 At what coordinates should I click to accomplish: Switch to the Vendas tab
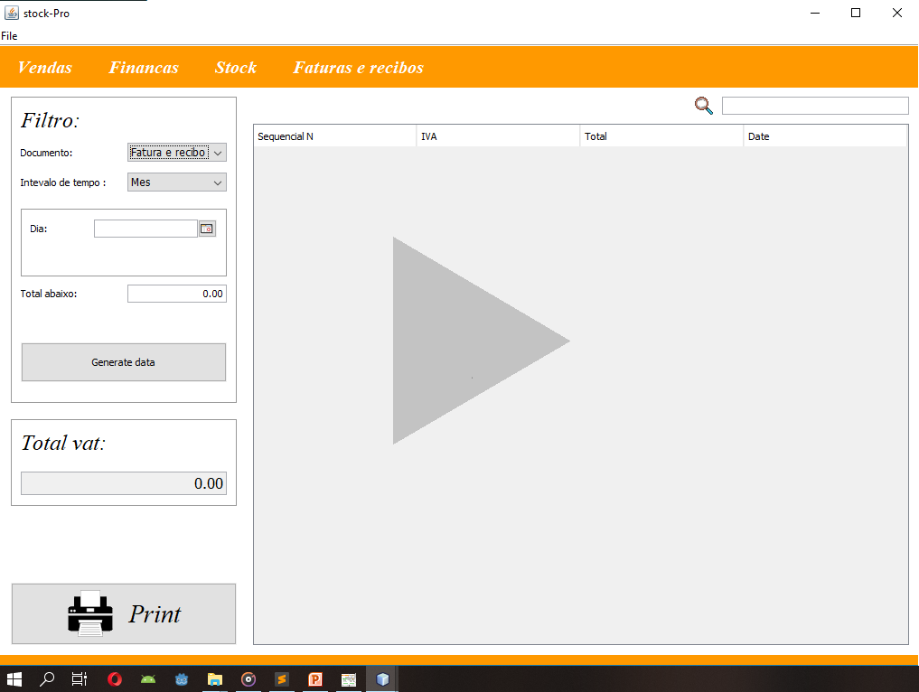45,68
